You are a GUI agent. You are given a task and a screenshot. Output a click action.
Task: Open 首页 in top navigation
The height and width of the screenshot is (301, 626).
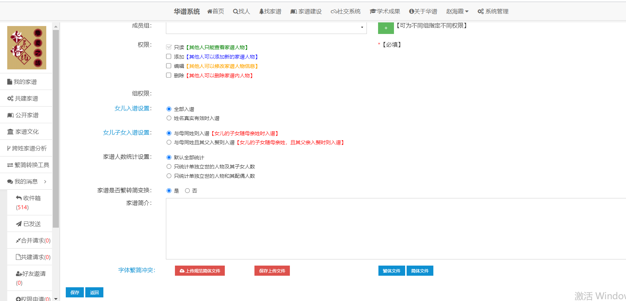(x=215, y=12)
